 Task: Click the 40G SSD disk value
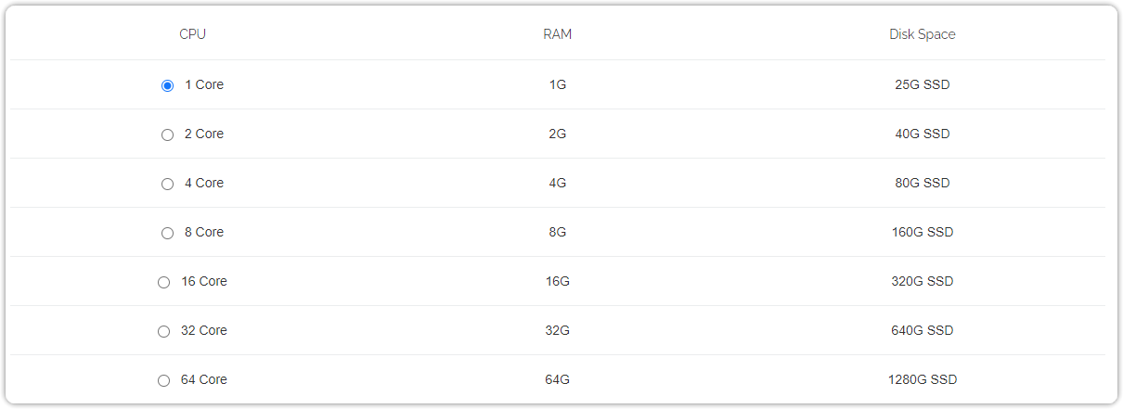923,134
